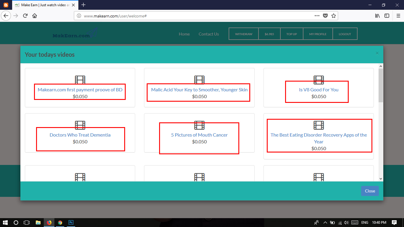Screen dimensions: 404x227
Task: Click film icon above Is V8 Good For You
Action: coord(319,80)
